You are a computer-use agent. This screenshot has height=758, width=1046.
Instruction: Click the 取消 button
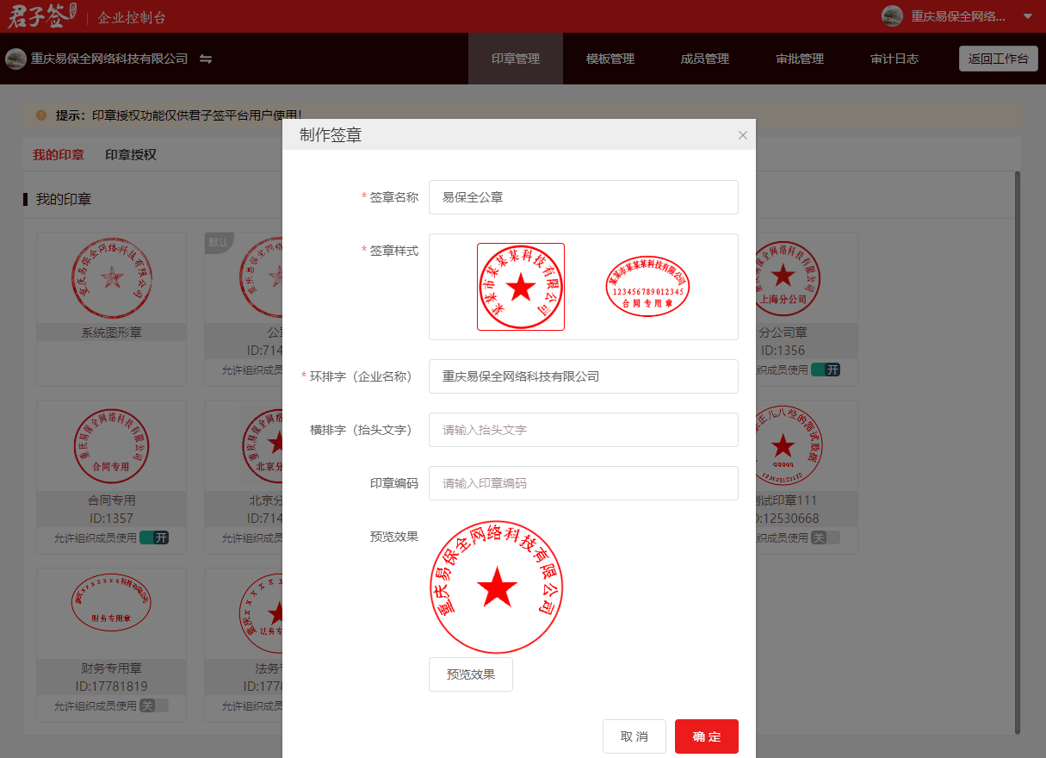[x=634, y=736]
